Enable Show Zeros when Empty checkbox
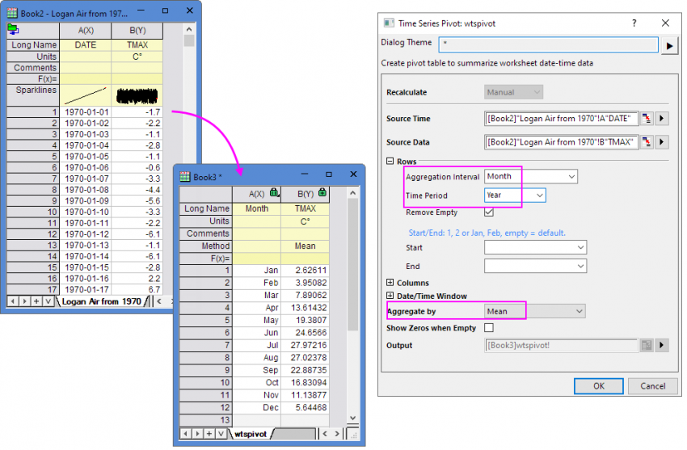 (x=489, y=328)
